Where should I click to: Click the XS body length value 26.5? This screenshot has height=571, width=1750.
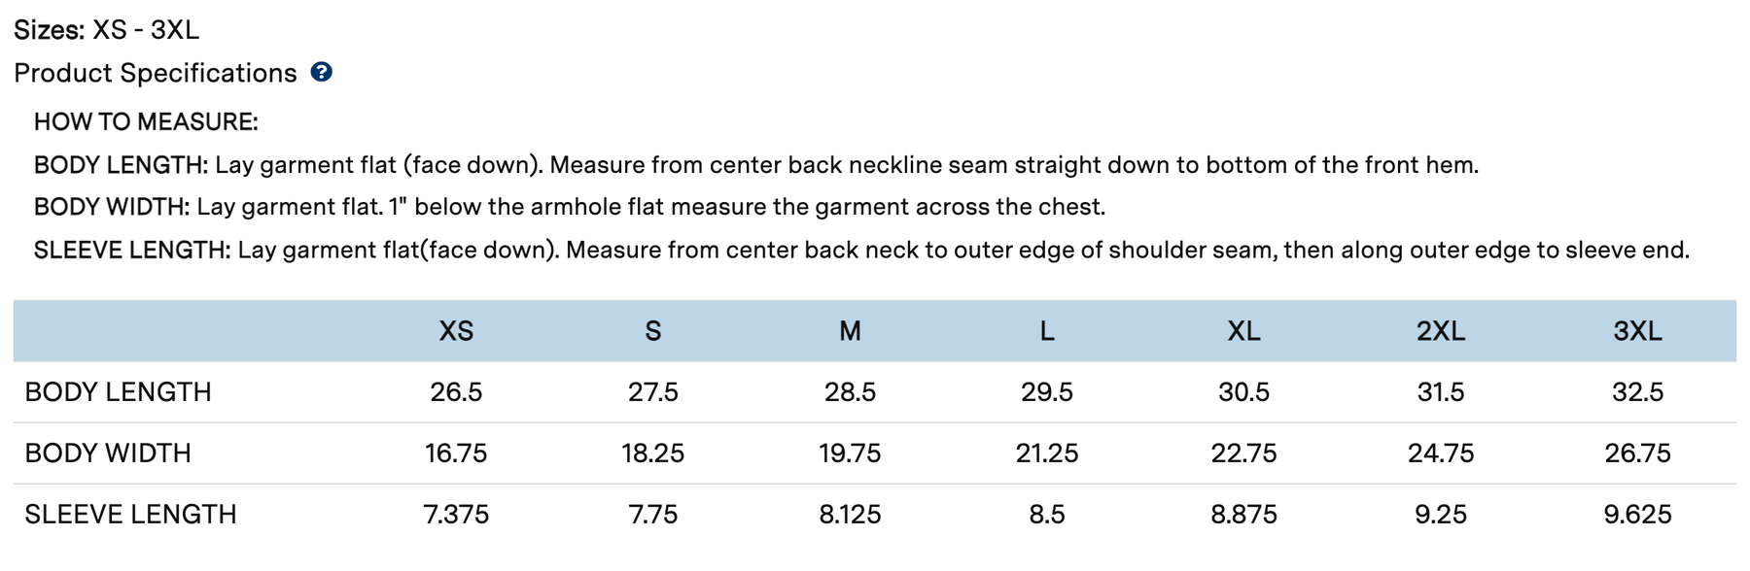[x=456, y=392]
